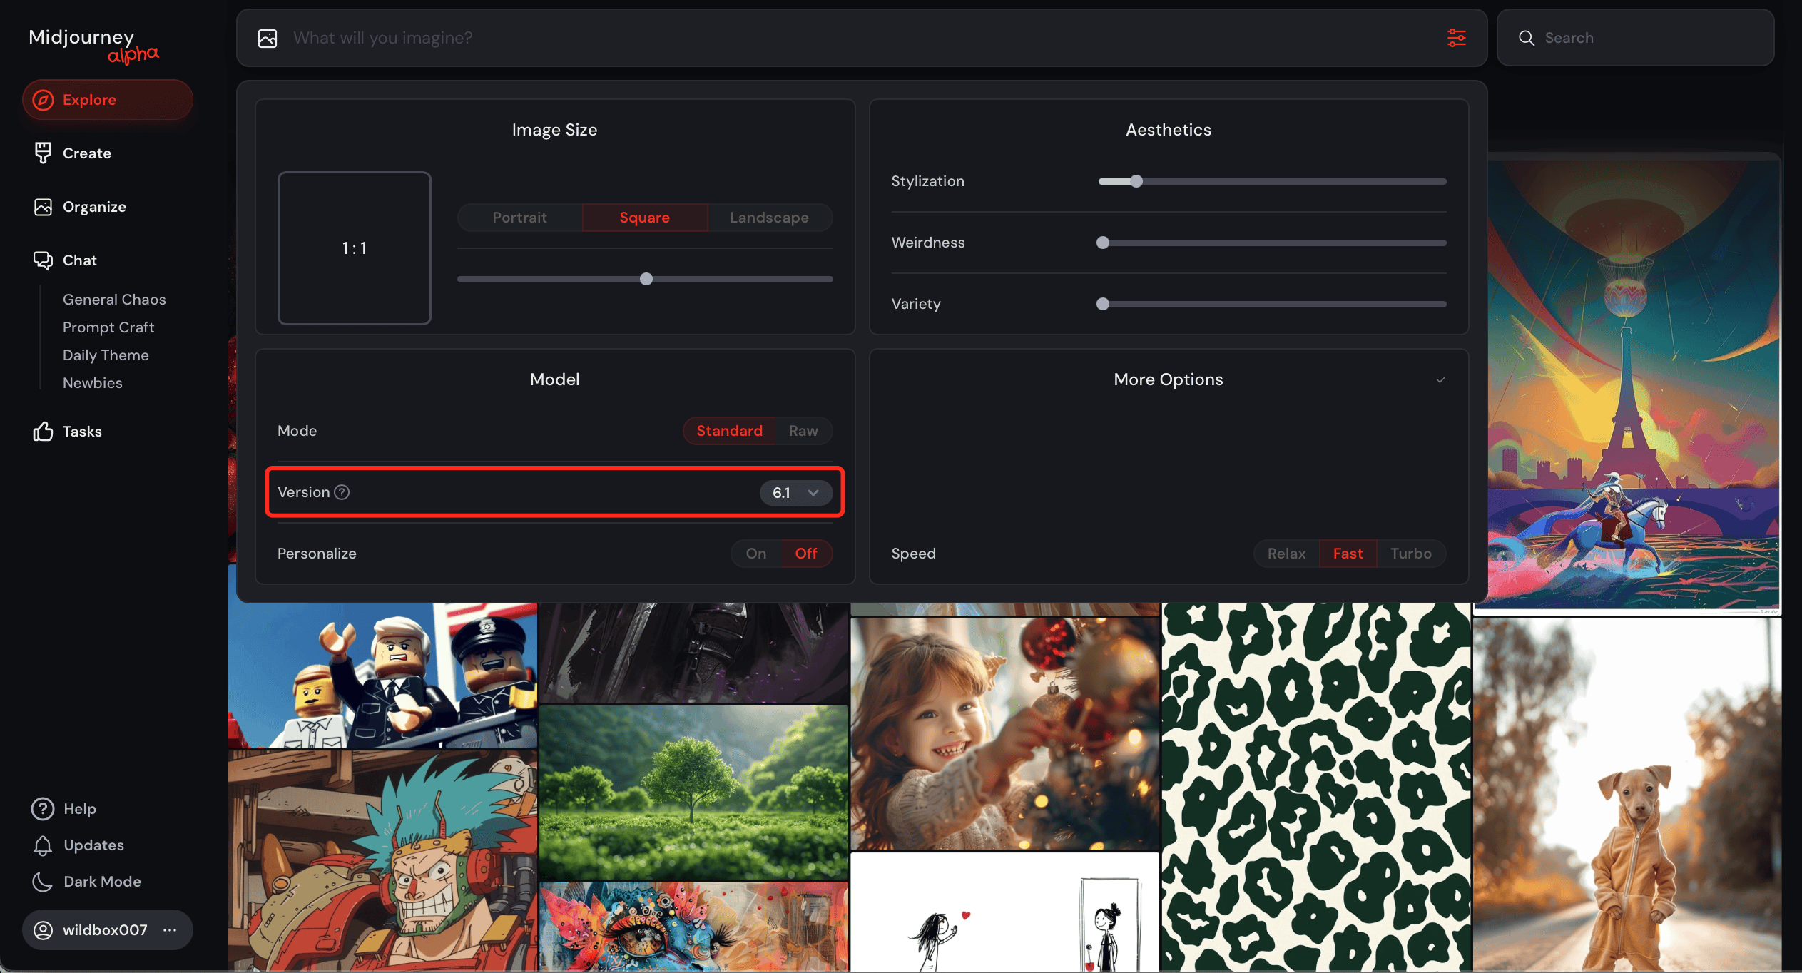This screenshot has height=973, width=1802.
Task: Select Landscape image orientation
Action: [769, 218]
